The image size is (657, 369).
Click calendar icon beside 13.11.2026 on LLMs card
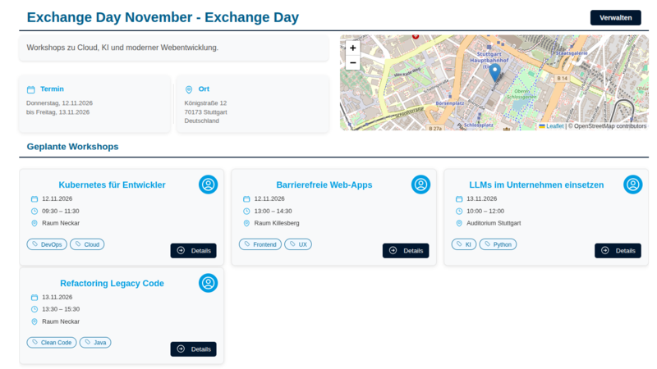[x=459, y=199]
